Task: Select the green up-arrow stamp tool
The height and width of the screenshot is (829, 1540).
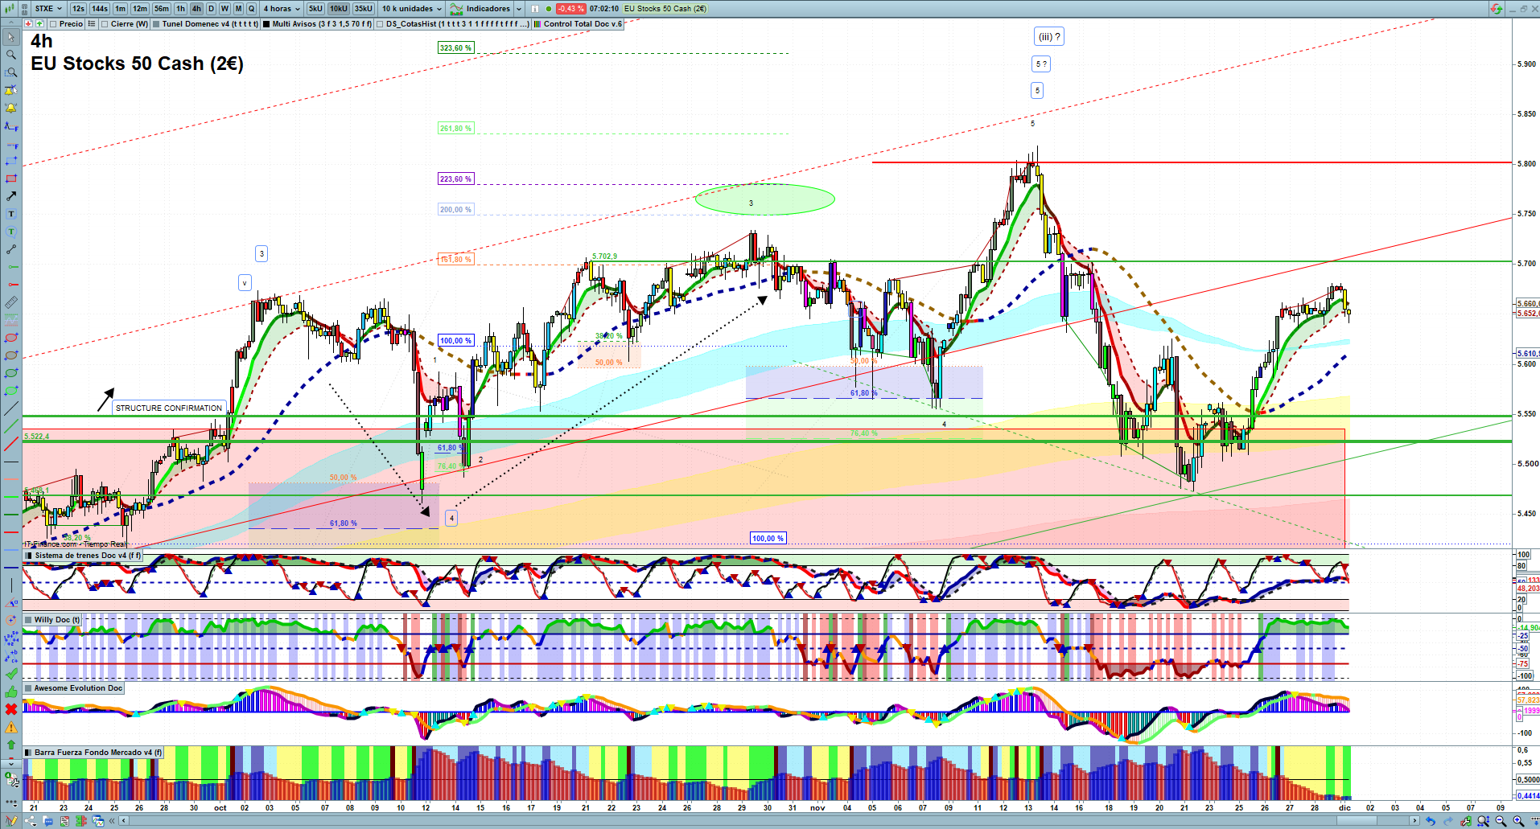Action: click(x=11, y=745)
